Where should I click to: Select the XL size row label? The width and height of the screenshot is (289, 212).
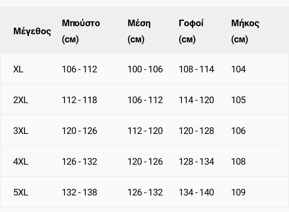18,69
